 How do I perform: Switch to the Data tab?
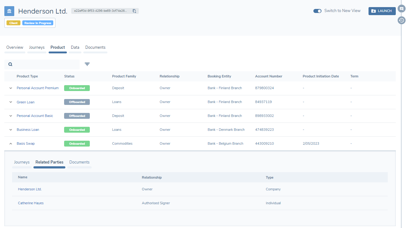click(x=75, y=47)
